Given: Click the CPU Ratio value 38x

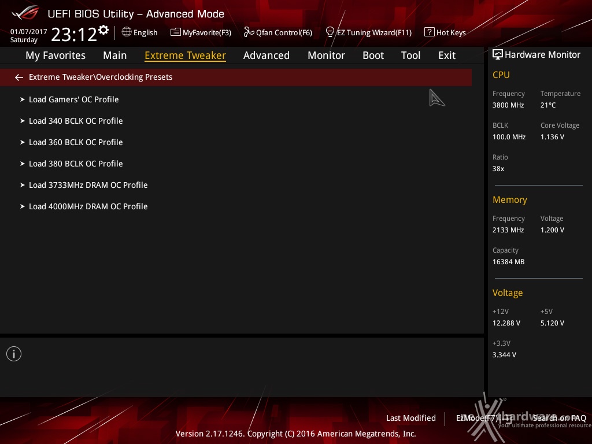Looking at the screenshot, I should (x=498, y=169).
